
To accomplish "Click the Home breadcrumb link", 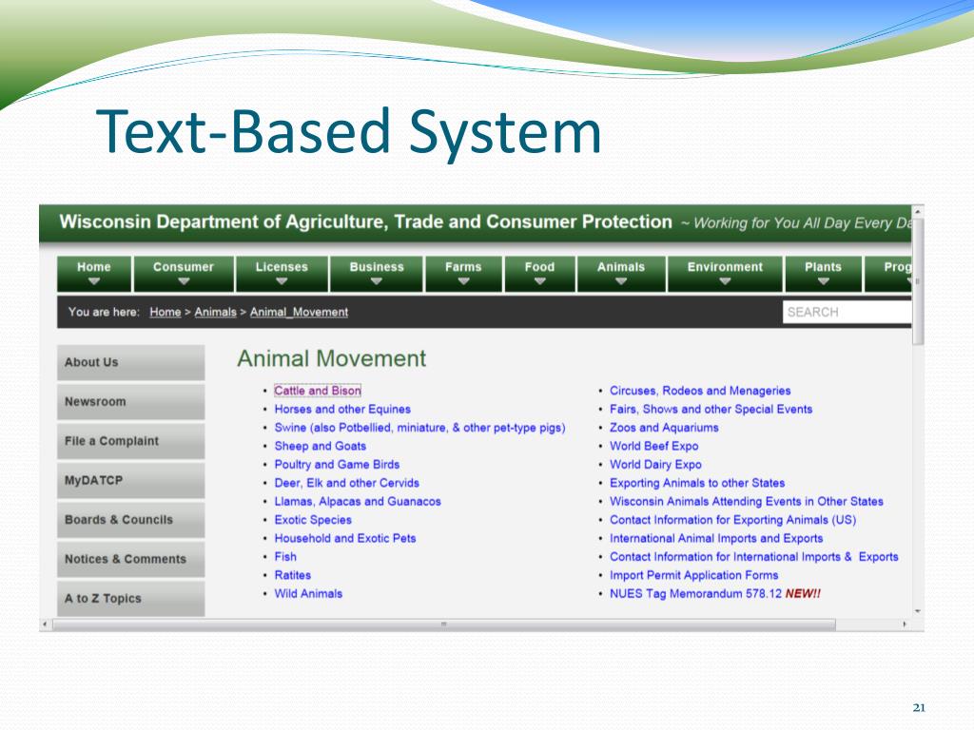I will point(166,312).
